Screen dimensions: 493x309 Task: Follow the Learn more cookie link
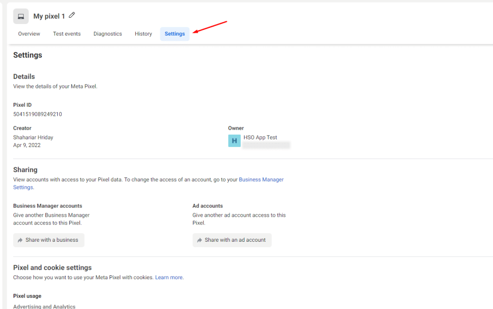(x=169, y=277)
